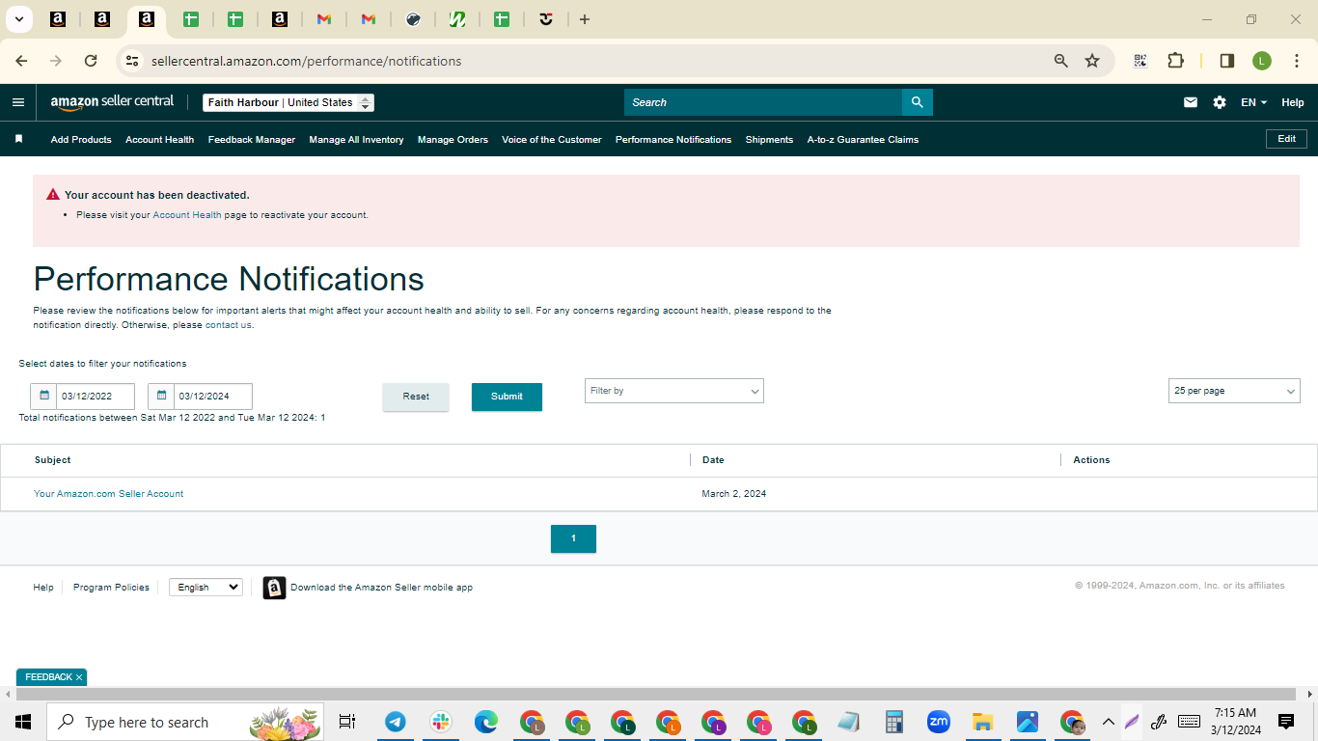Open the Chrome profile avatar L
The width and height of the screenshot is (1318, 741).
pos(1262,61)
